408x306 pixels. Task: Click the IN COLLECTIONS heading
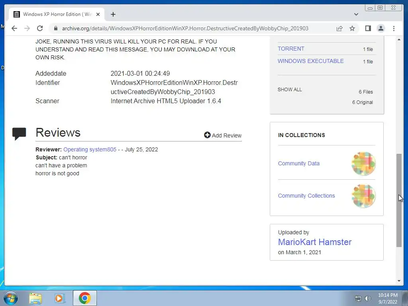301,135
